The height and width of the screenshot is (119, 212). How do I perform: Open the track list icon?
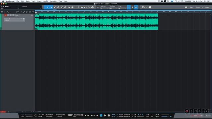click(x=2, y=12)
